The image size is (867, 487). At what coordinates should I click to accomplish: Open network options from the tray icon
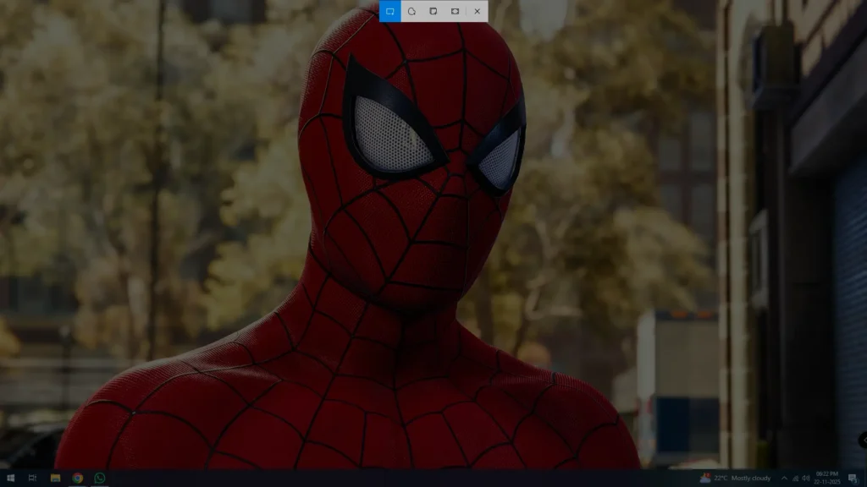click(794, 479)
